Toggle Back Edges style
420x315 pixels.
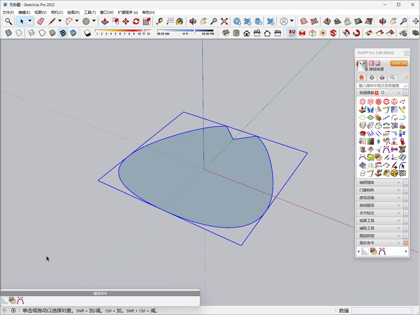point(19,33)
